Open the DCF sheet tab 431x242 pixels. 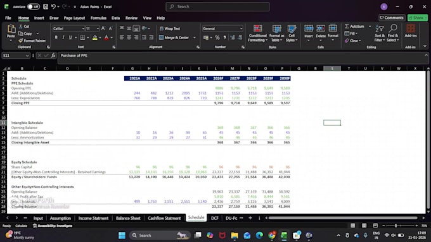point(215,218)
